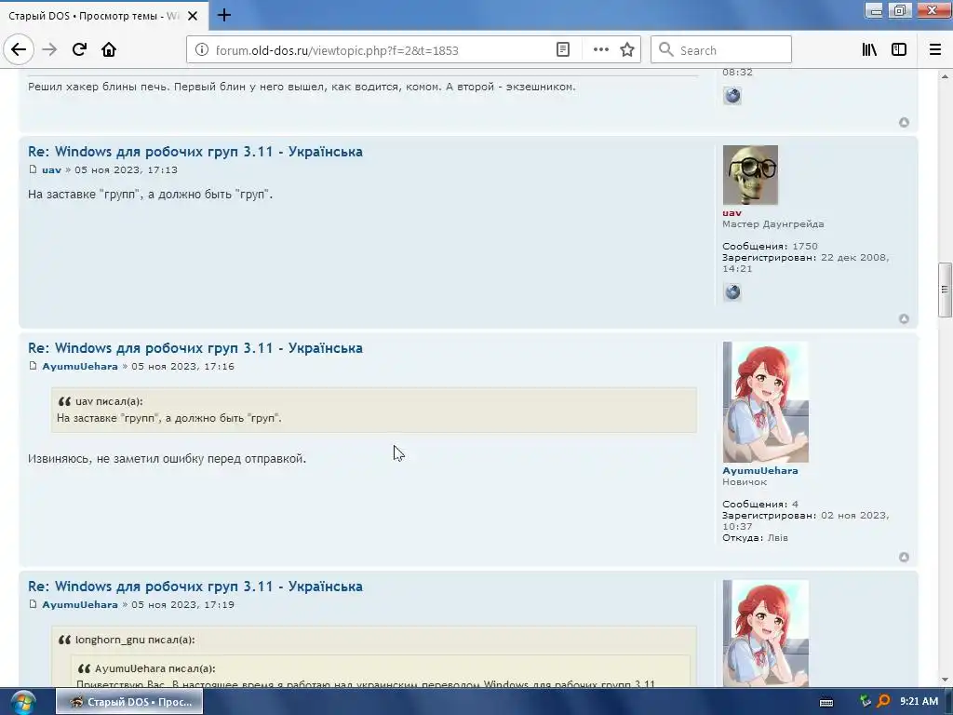This screenshot has height=715, width=953.
Task: Focus the Search box in toolbar
Action: click(721, 50)
